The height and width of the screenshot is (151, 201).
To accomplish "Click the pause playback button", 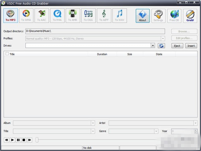I will point(18,140).
